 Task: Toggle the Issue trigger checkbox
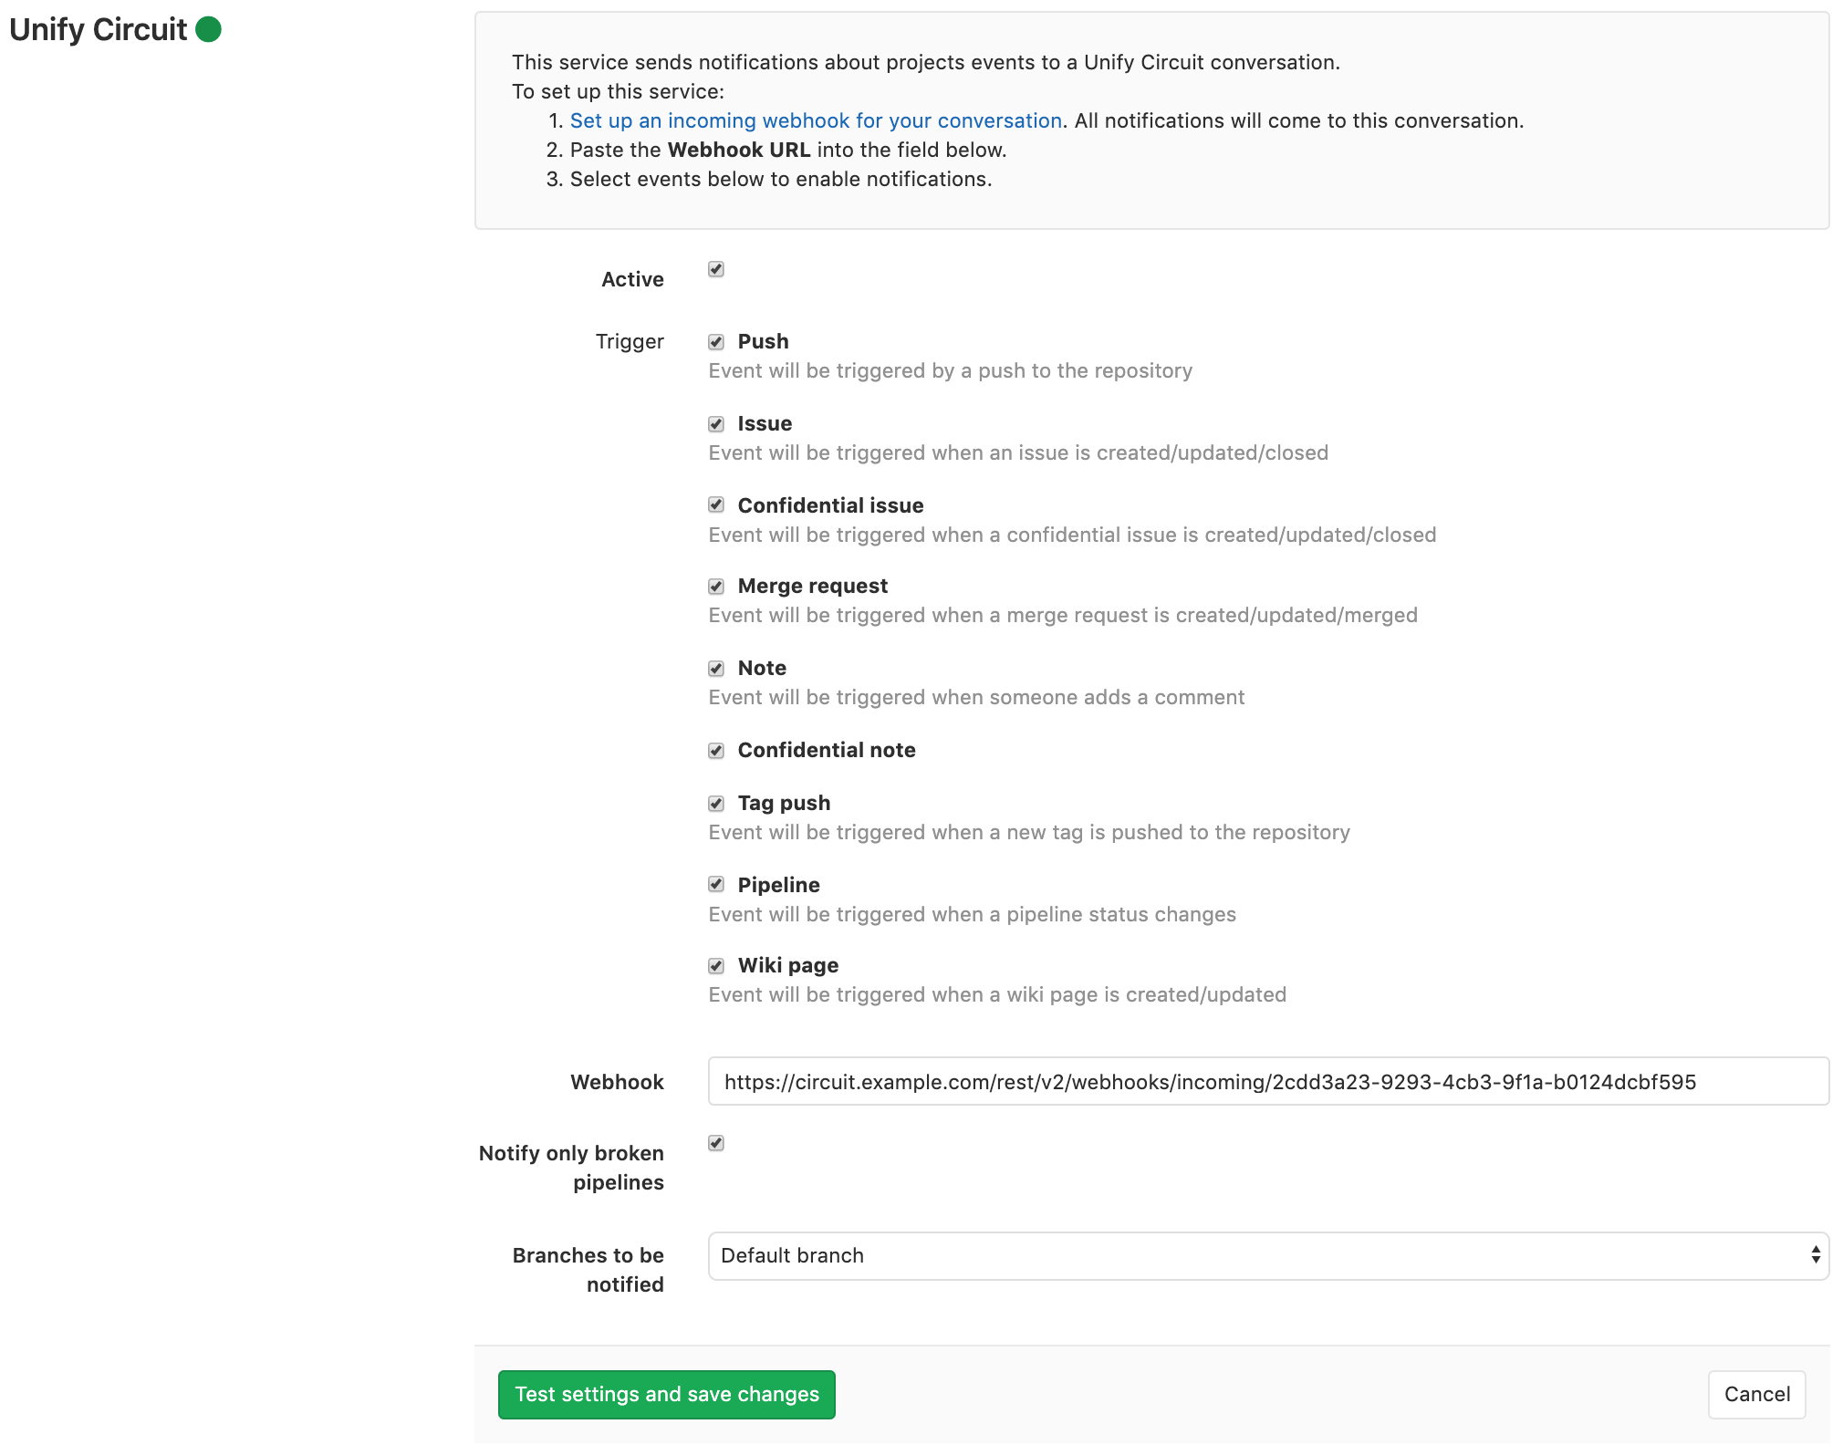tap(715, 421)
